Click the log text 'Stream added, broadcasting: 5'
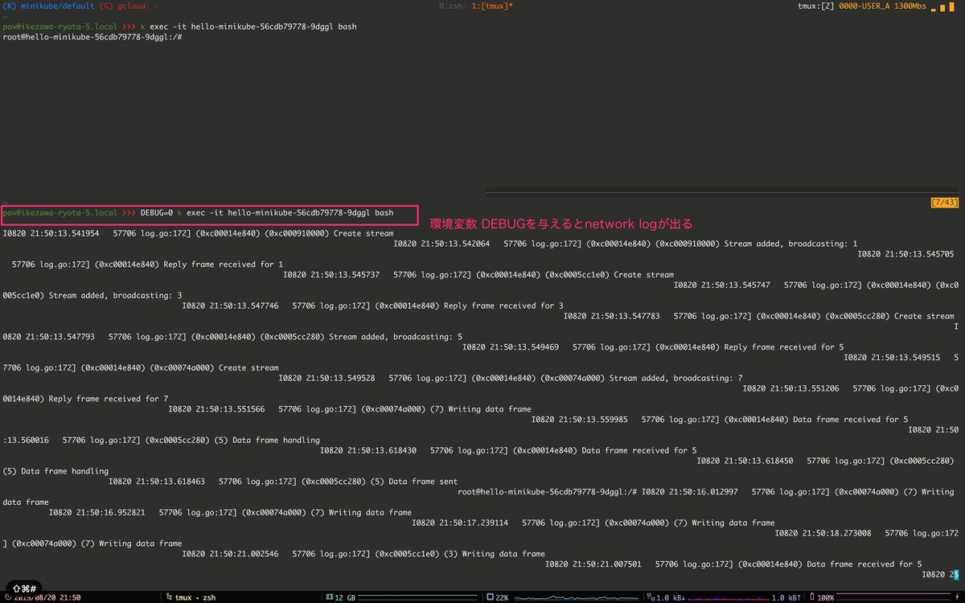 396,337
